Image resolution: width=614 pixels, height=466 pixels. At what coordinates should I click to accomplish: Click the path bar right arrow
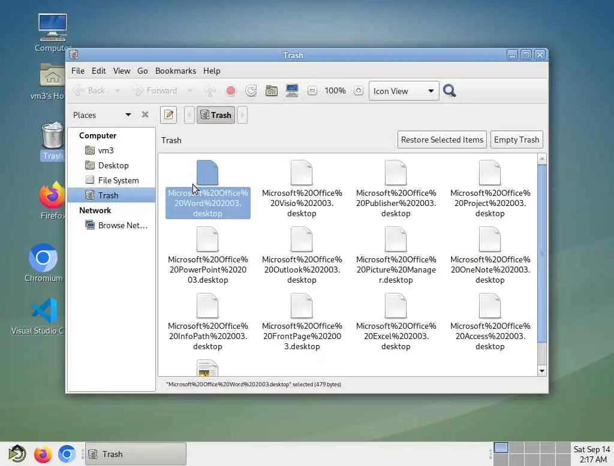pos(242,115)
